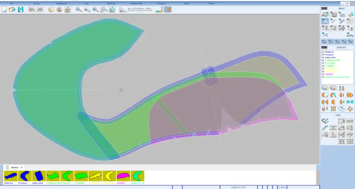The height and width of the screenshot is (189, 355).
Task: Select the blue Obłożyna piece thumbnail
Action: (11, 176)
